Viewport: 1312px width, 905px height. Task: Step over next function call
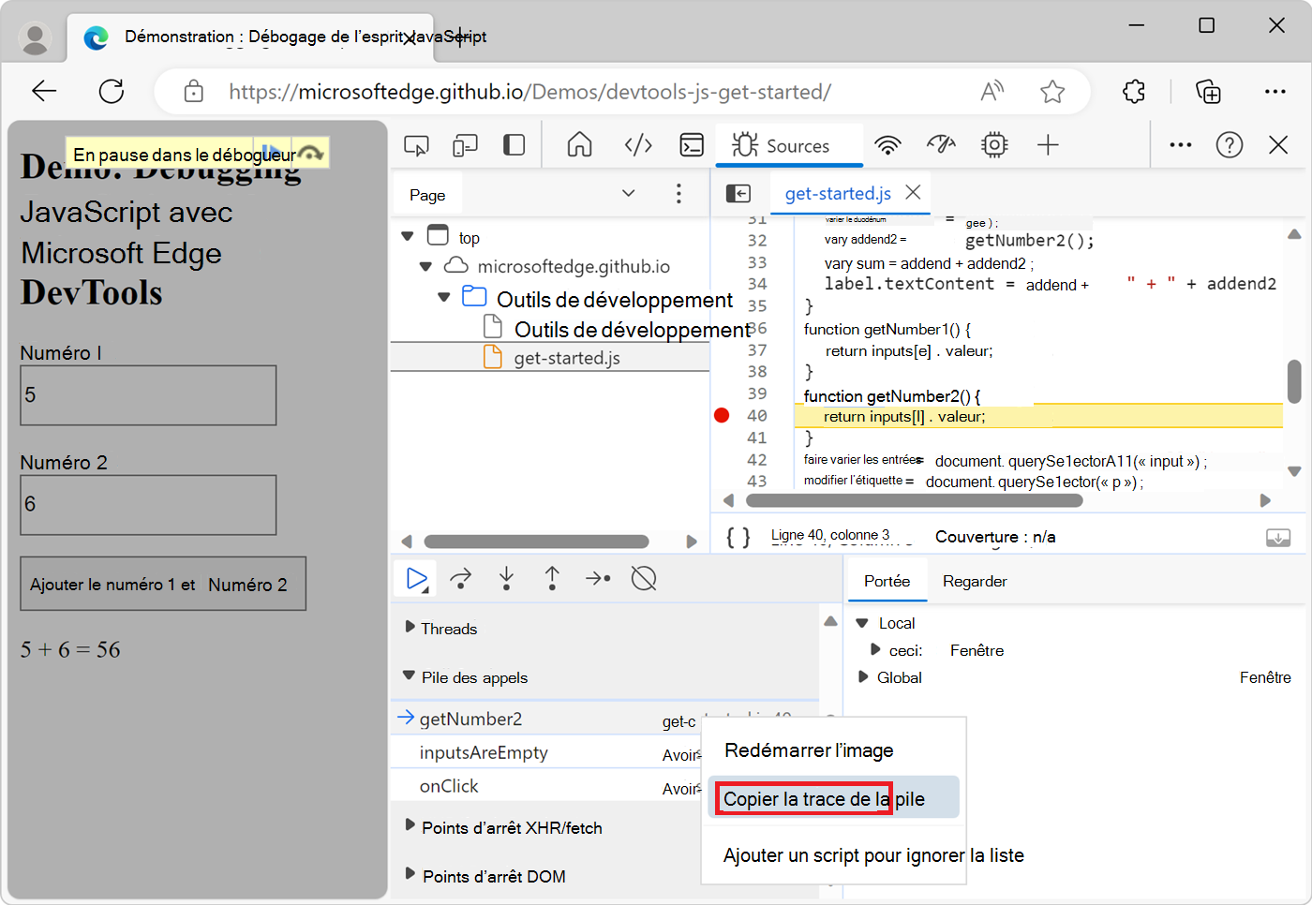(461, 579)
